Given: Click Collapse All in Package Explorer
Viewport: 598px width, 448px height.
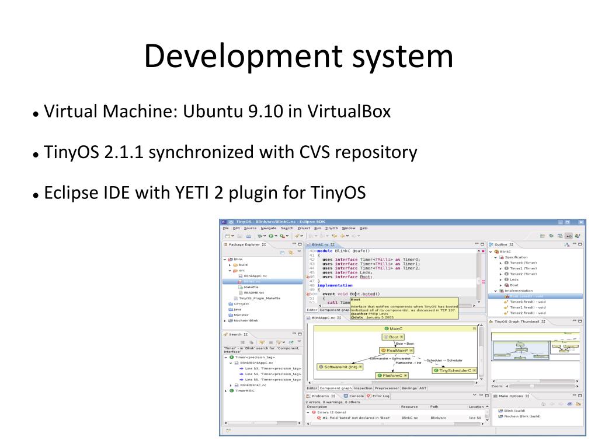Looking at the screenshot, I should [282, 253].
